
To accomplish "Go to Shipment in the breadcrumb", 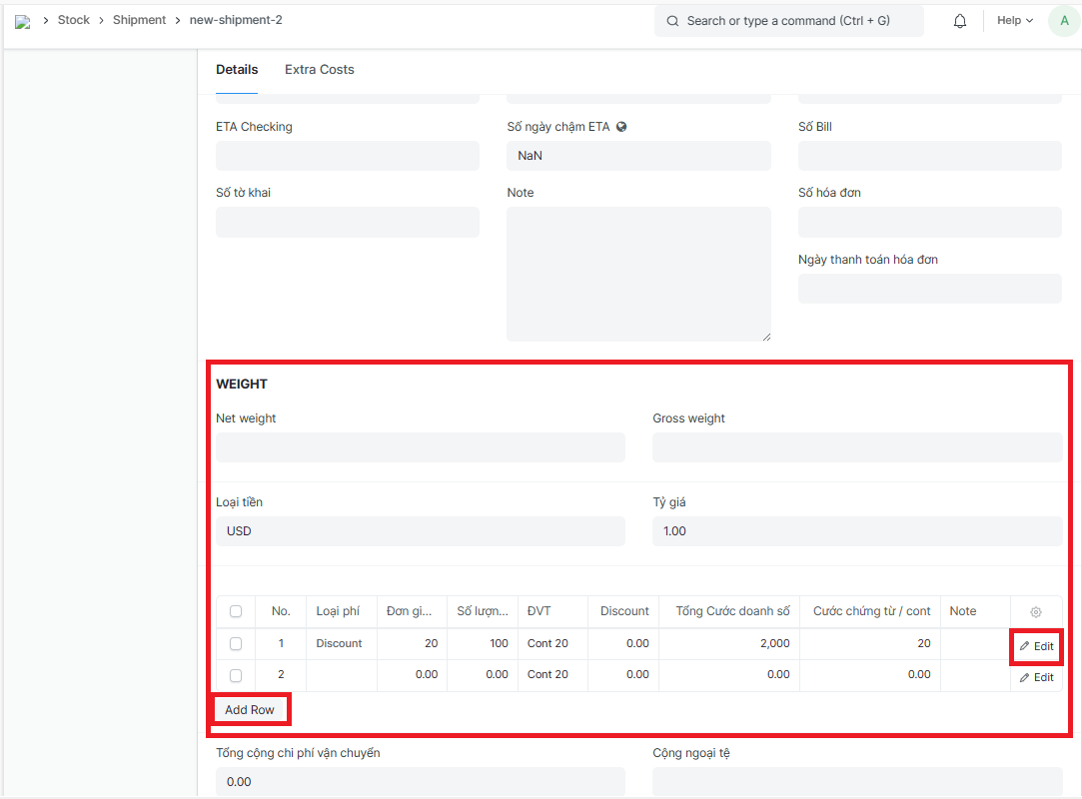I will (x=139, y=20).
